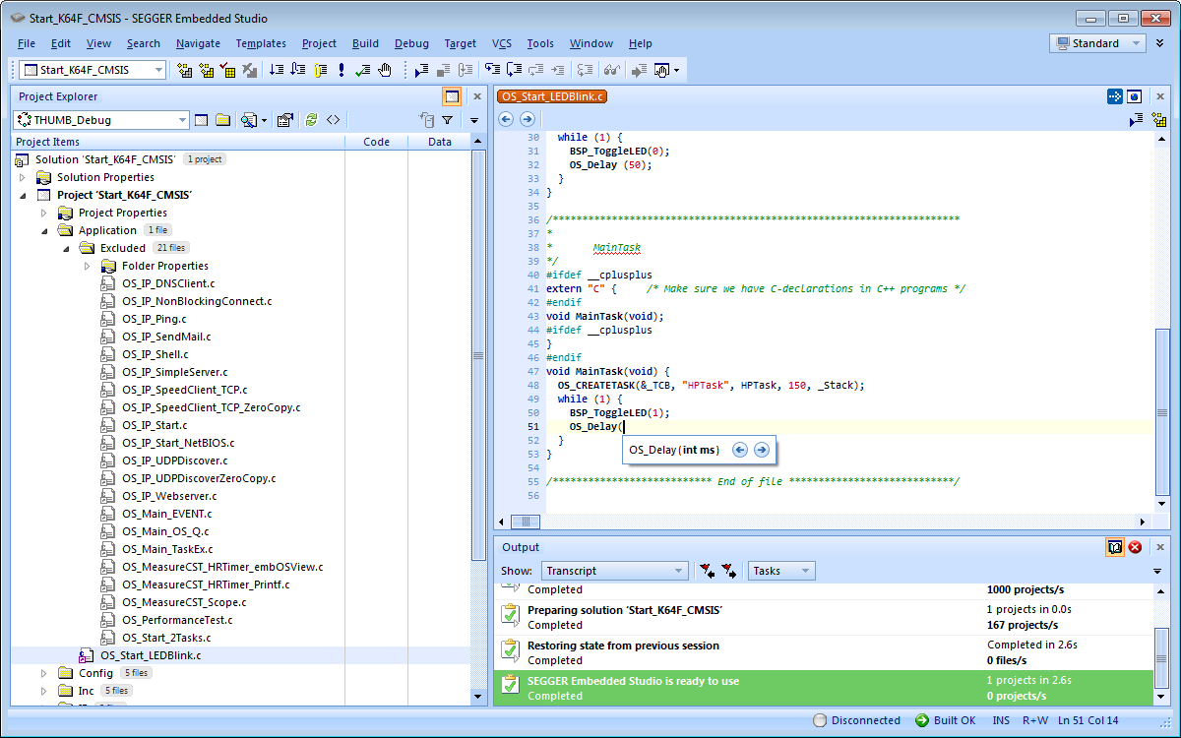This screenshot has height=738, width=1181.
Task: Click the build icon at editor's top-right corner
Action: 1158,119
